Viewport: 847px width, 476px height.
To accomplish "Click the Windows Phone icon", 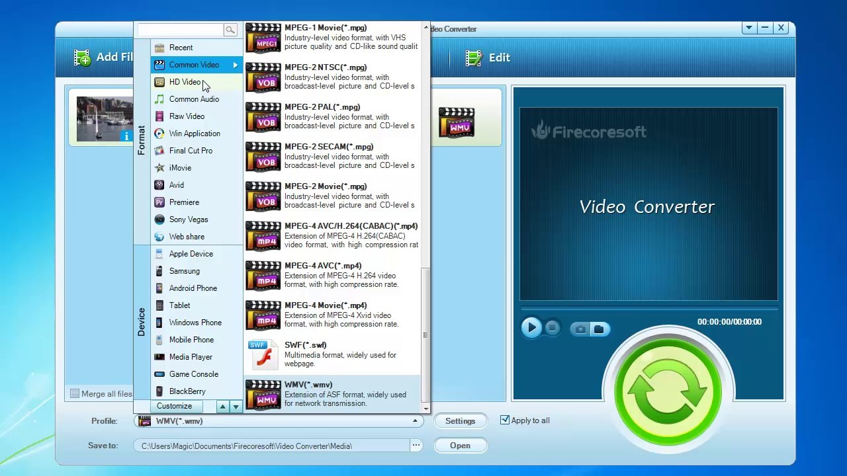I will click(159, 323).
